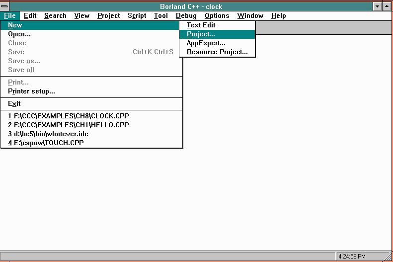Viewport: 393px width, 262px height.
Task: Choose Text Edit from New submenu
Action: click(x=217, y=25)
